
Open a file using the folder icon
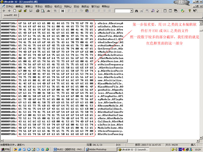point(20,11)
